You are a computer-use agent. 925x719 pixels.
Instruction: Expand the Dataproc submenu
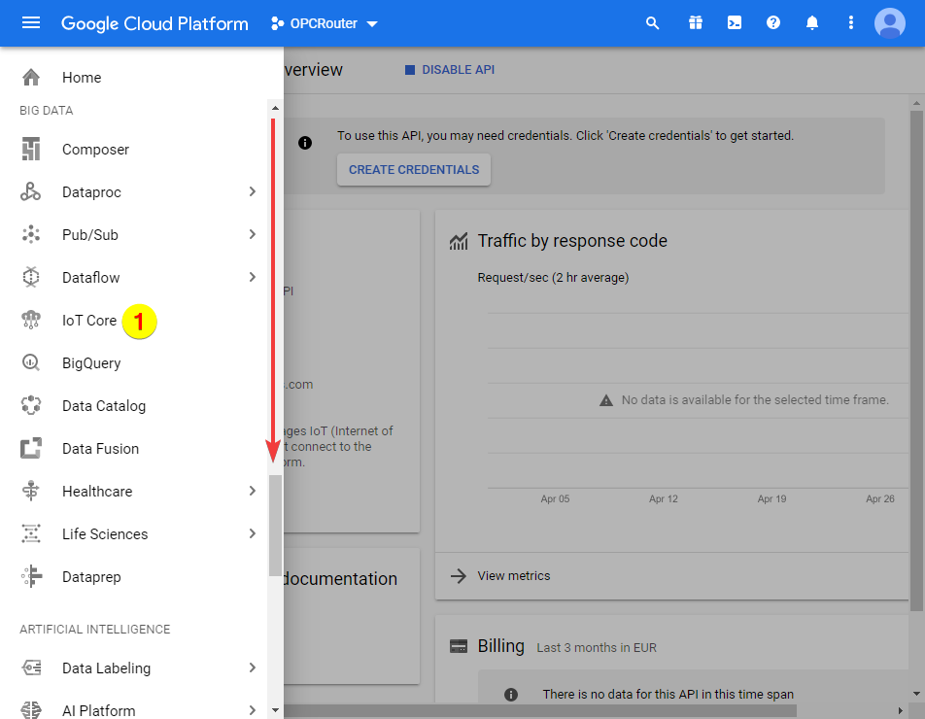[252, 191]
